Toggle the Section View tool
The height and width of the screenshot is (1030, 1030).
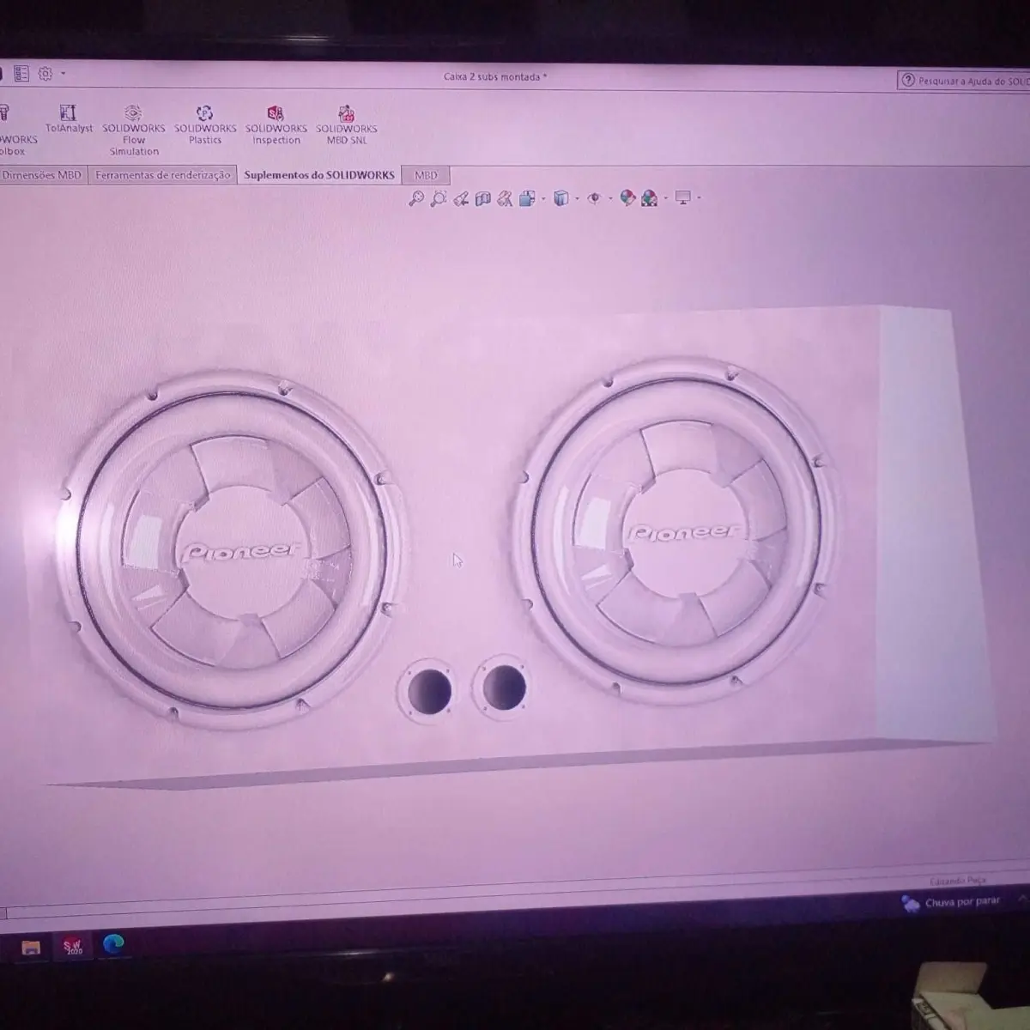coord(483,198)
